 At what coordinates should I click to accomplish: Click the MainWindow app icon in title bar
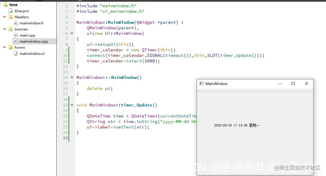point(201,84)
